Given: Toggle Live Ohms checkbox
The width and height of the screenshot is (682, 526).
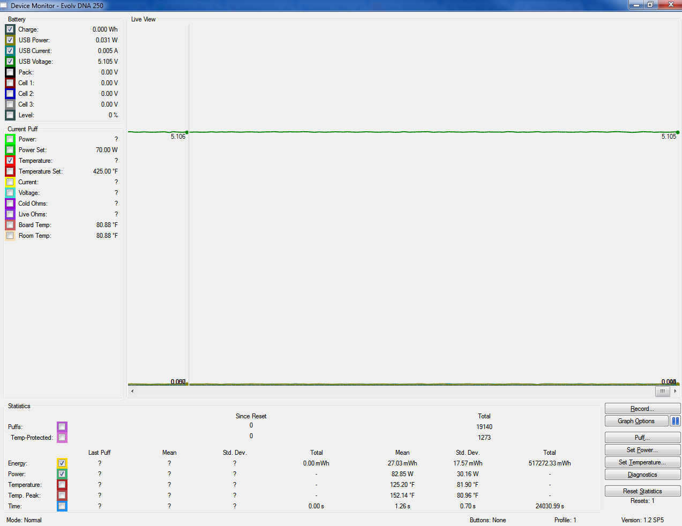Looking at the screenshot, I should [x=10, y=214].
